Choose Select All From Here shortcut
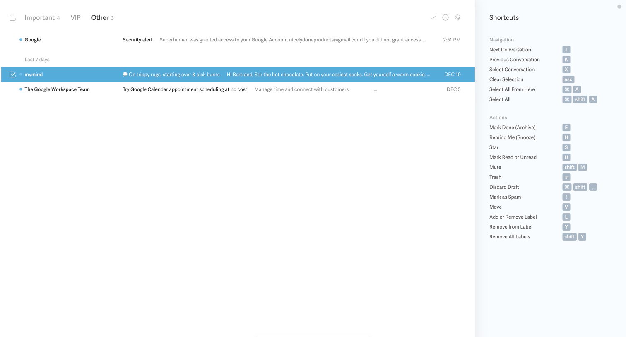This screenshot has height=337, width=626. (x=512, y=89)
